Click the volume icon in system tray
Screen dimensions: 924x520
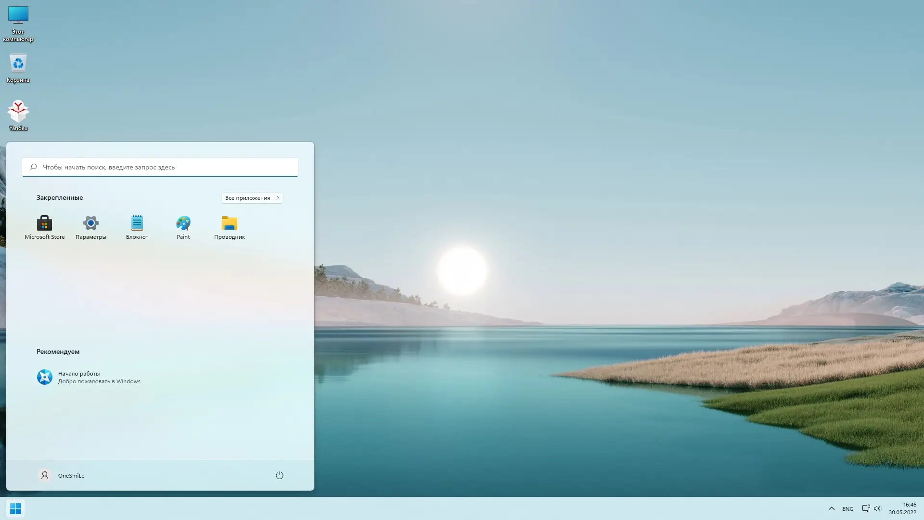pyautogui.click(x=878, y=508)
